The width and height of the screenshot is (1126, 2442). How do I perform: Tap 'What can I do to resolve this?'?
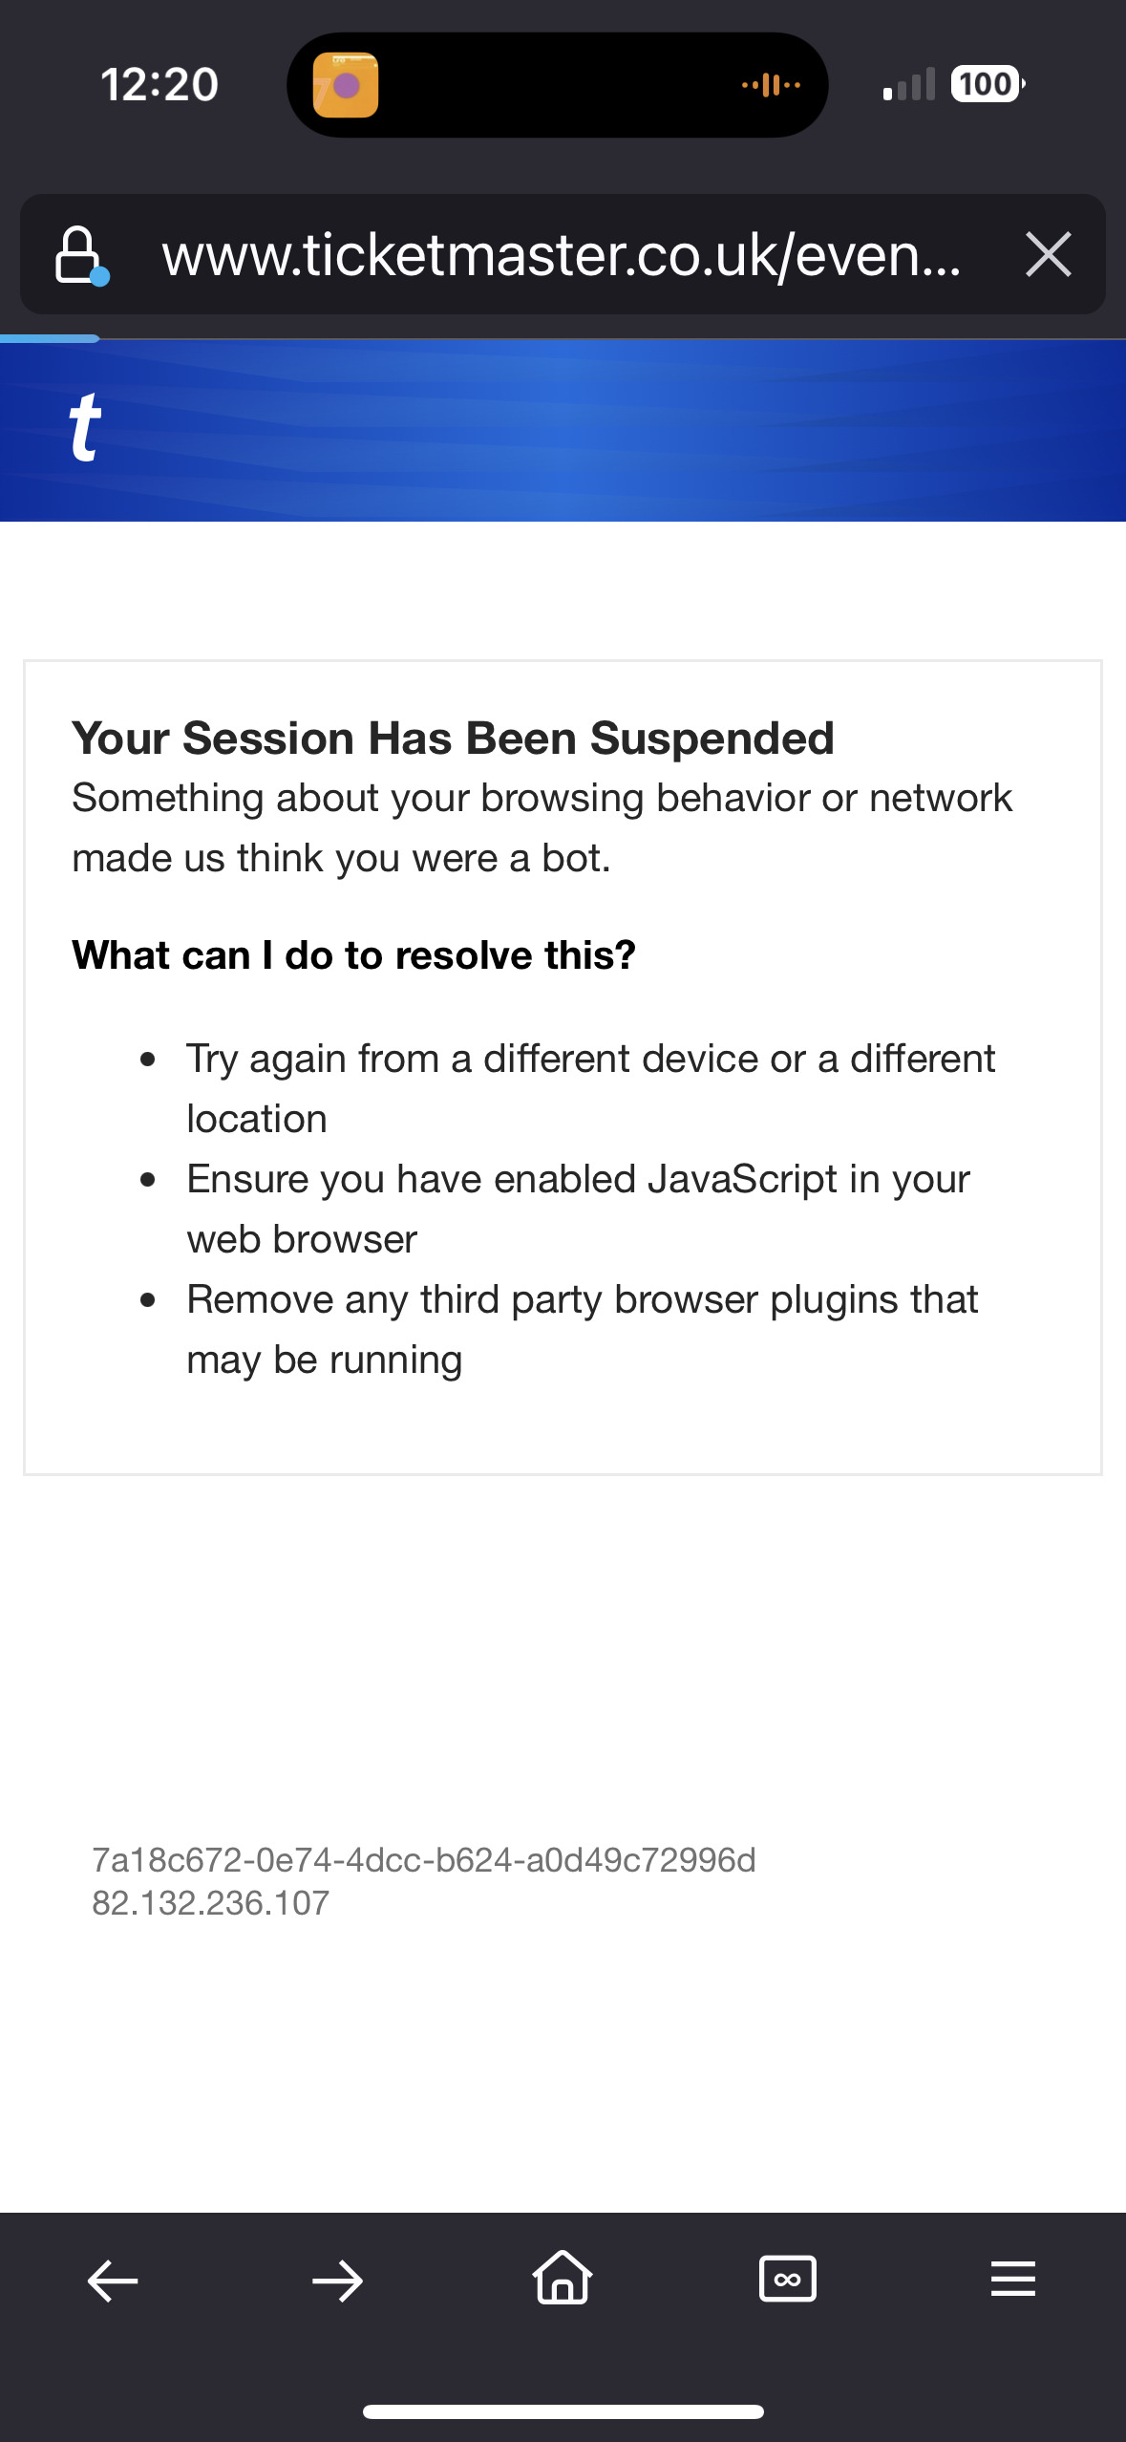click(x=353, y=955)
